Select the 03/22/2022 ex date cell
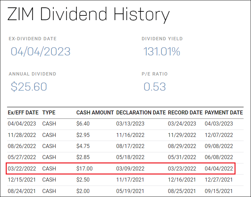This screenshot has height=197, width=251. point(22,168)
